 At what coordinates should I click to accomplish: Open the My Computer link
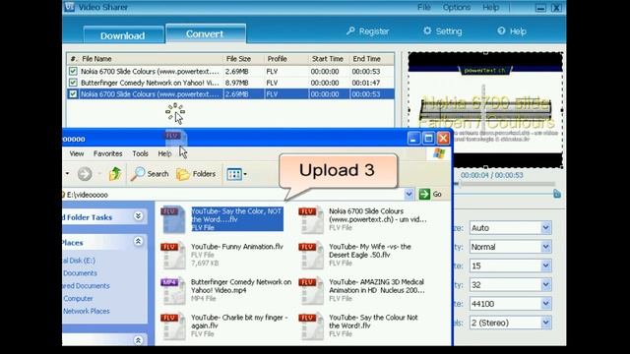pyautogui.click(x=78, y=299)
